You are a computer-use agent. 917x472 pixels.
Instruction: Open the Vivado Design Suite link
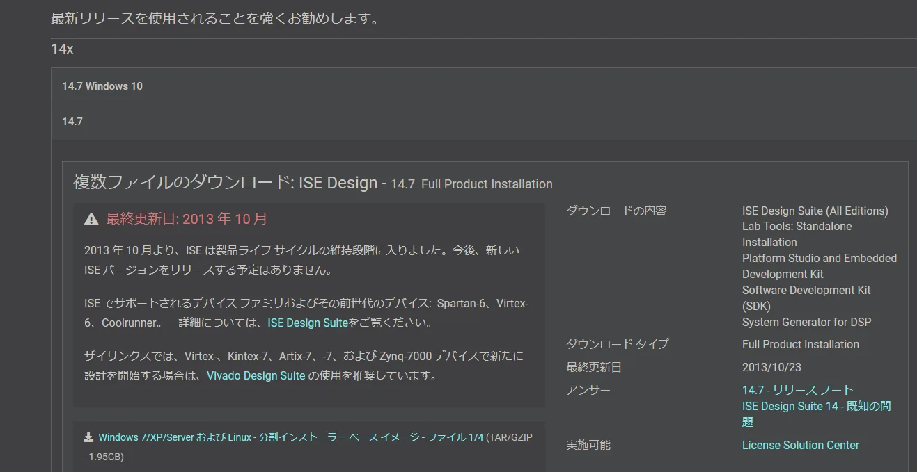pyautogui.click(x=255, y=375)
